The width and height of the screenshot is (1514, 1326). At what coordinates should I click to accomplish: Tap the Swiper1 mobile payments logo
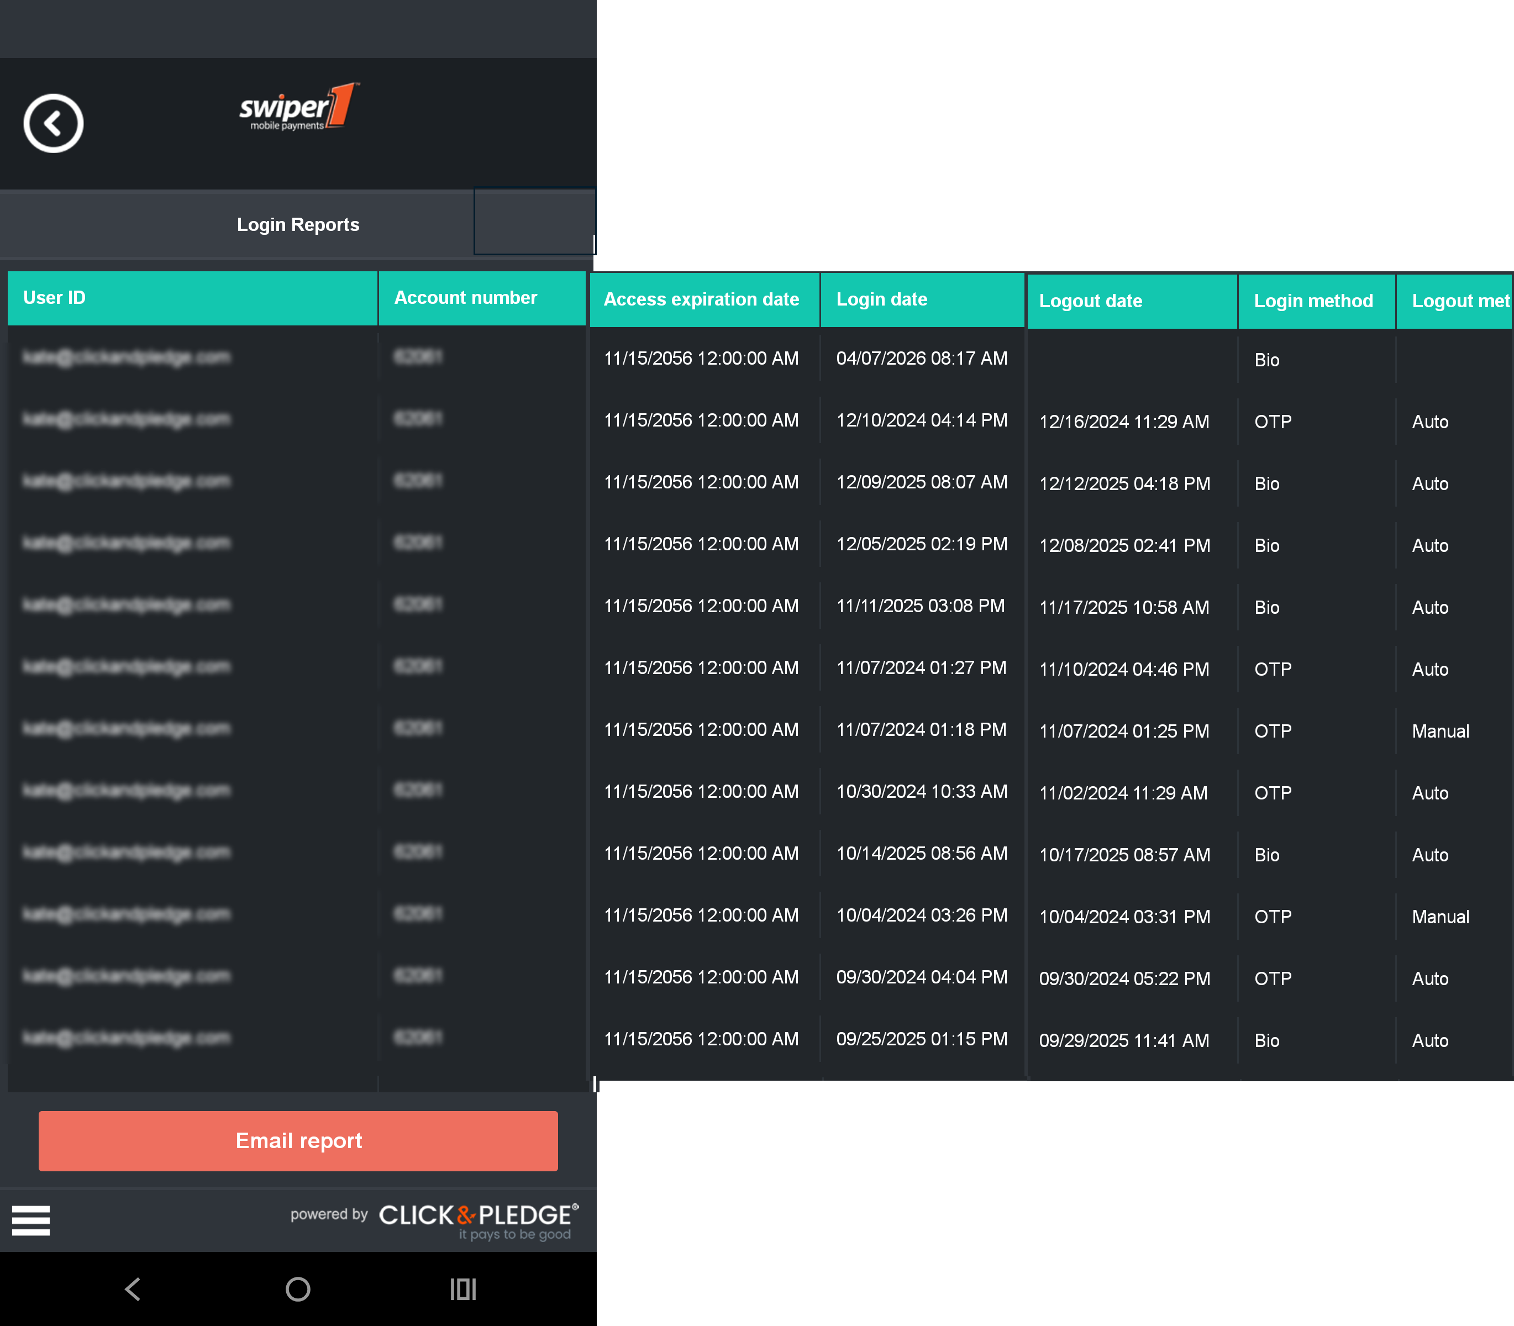coord(298,107)
